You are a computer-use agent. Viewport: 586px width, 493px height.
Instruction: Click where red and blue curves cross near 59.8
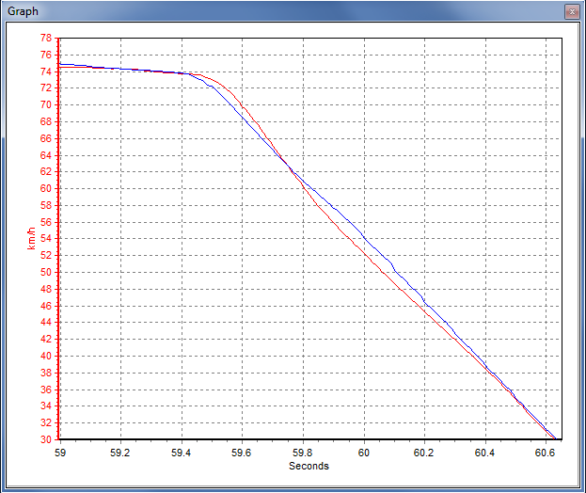coord(293,172)
